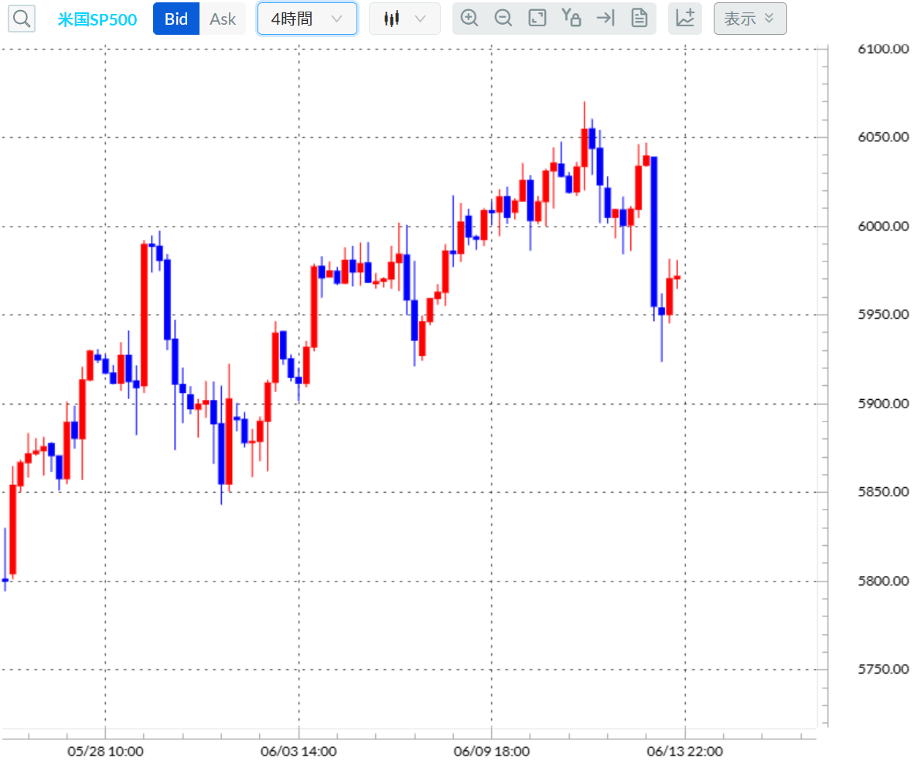Click the 06/09 18:00 time label
914x761 pixels.
pos(491,751)
